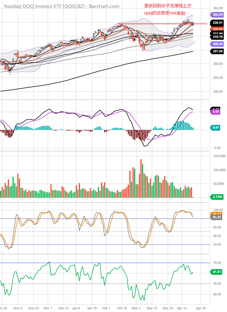
Task: Select the gray 83.32 stochastic label
Action: tap(217, 217)
